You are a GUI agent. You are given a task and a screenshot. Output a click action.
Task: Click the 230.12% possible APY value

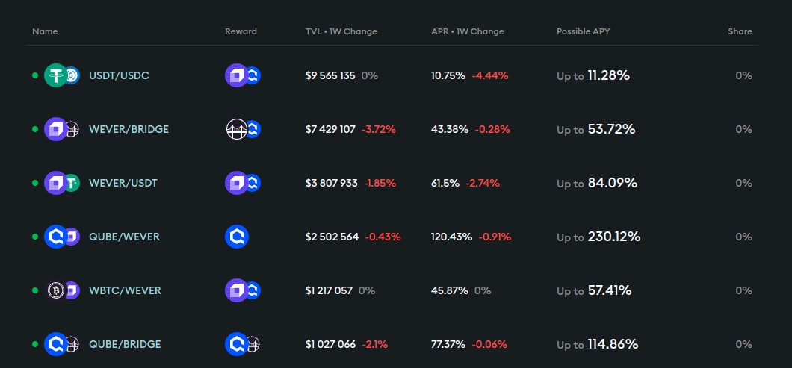click(x=613, y=237)
